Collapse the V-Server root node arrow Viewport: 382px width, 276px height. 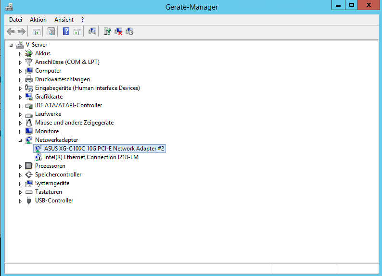pos(11,45)
